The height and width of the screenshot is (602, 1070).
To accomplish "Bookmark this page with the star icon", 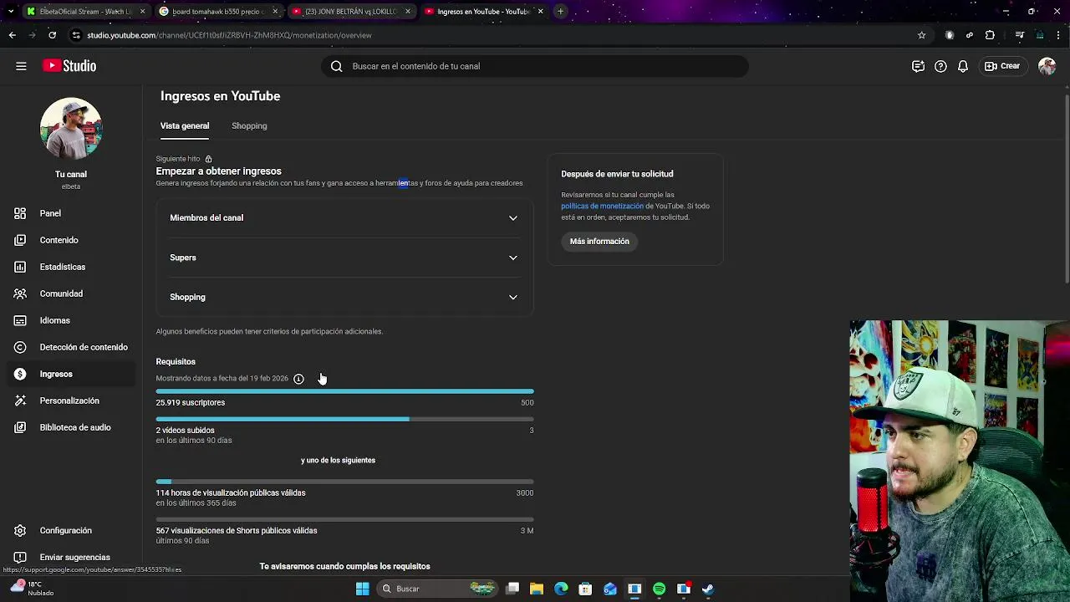I will point(921,35).
